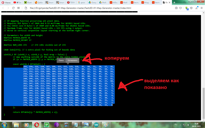Reload the current page
The width and height of the screenshot is (205, 128).
[13, 8]
